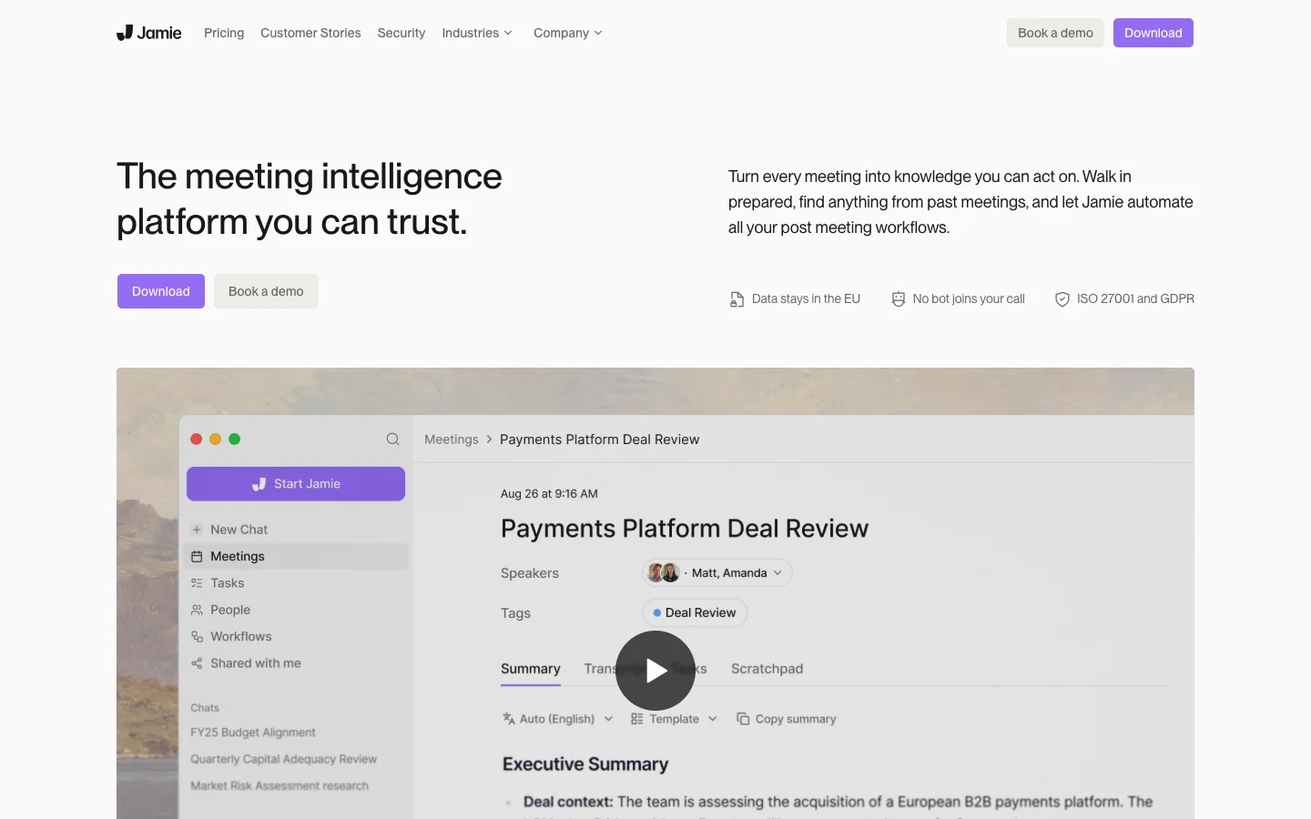
Task: Click the Workflows icon in sidebar
Action: [197, 636]
